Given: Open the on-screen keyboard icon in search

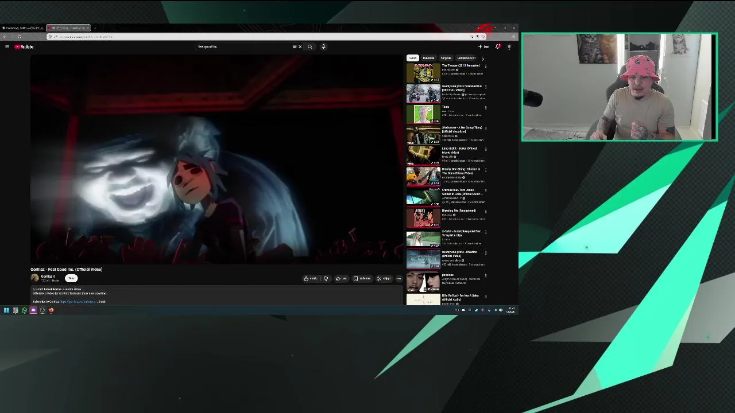Looking at the screenshot, I should (x=295, y=46).
